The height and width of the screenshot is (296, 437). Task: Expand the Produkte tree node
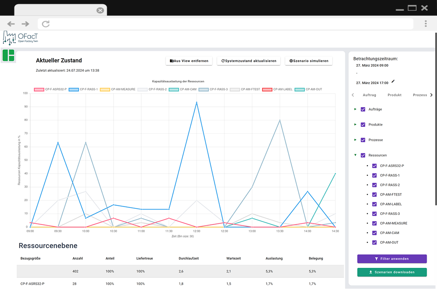355,124
